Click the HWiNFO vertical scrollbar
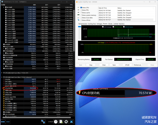Screen dimensions: 158x125 [74, 50]
